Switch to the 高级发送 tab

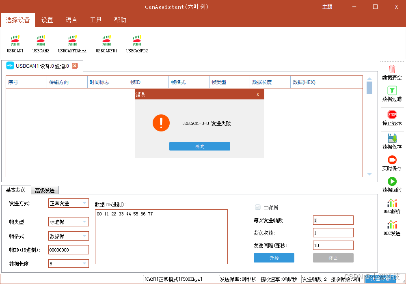coord(45,190)
